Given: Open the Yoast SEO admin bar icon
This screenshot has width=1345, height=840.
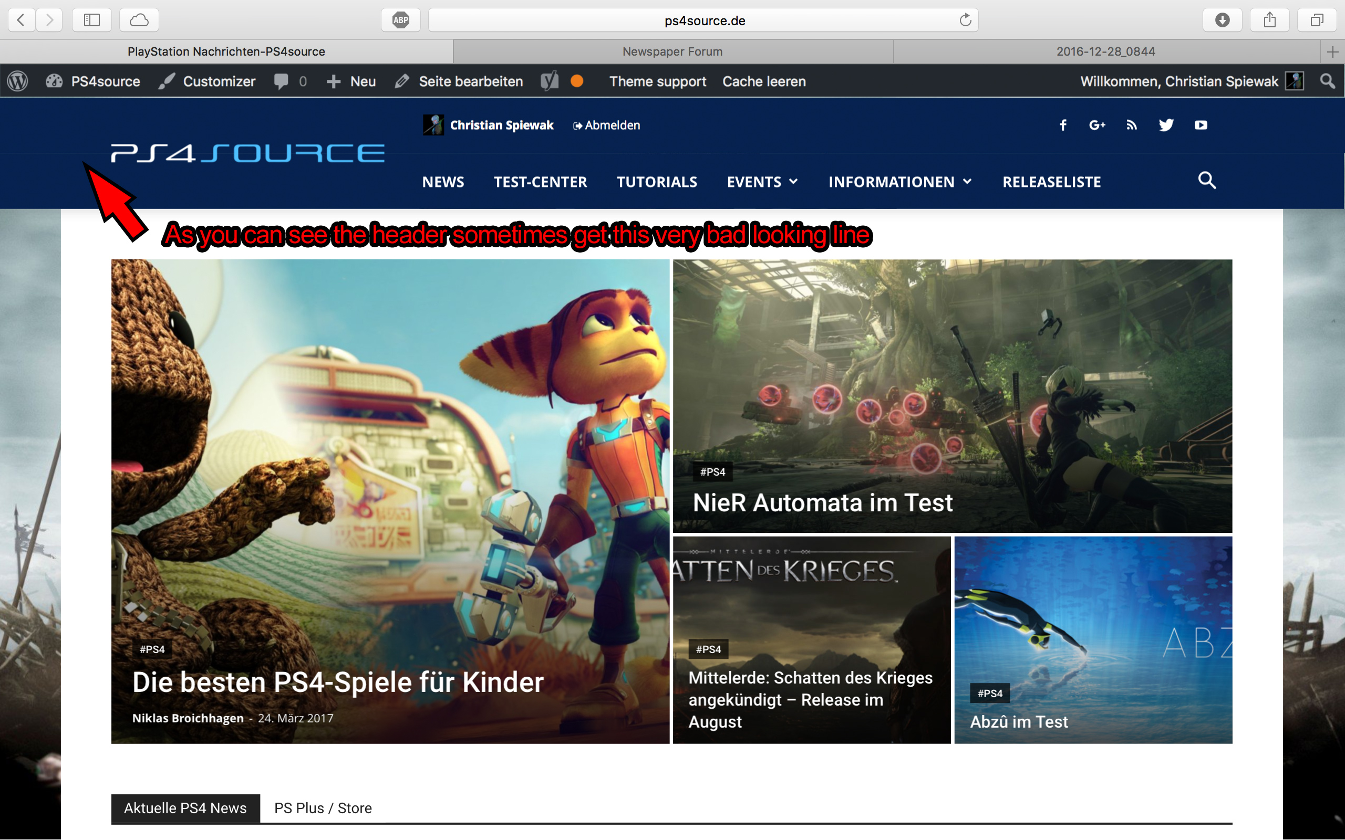Looking at the screenshot, I should tap(550, 81).
